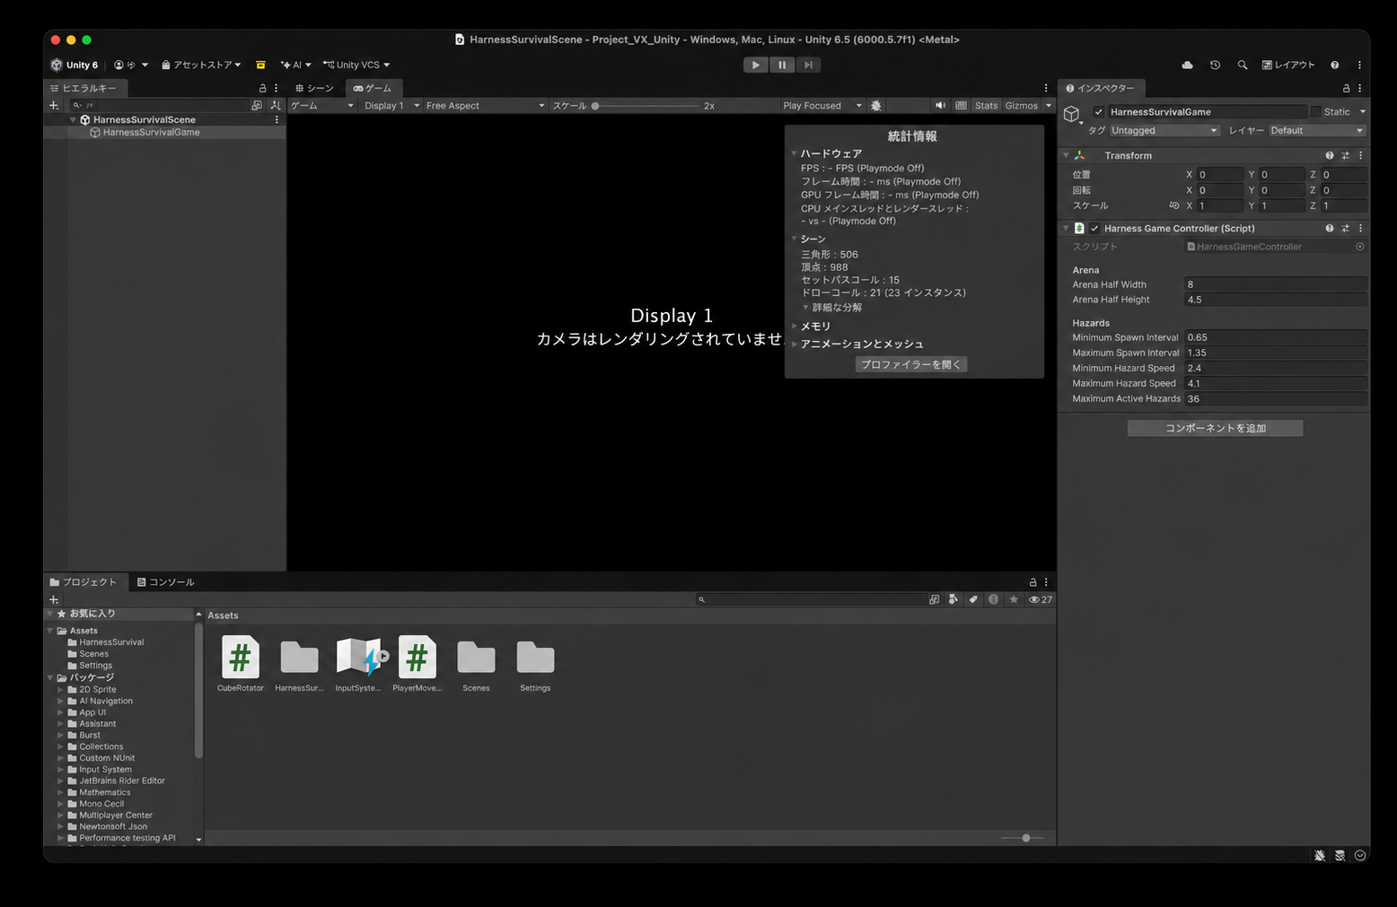The width and height of the screenshot is (1397, 907).
Task: Open the yellow Package Manager icon
Action: coord(260,65)
